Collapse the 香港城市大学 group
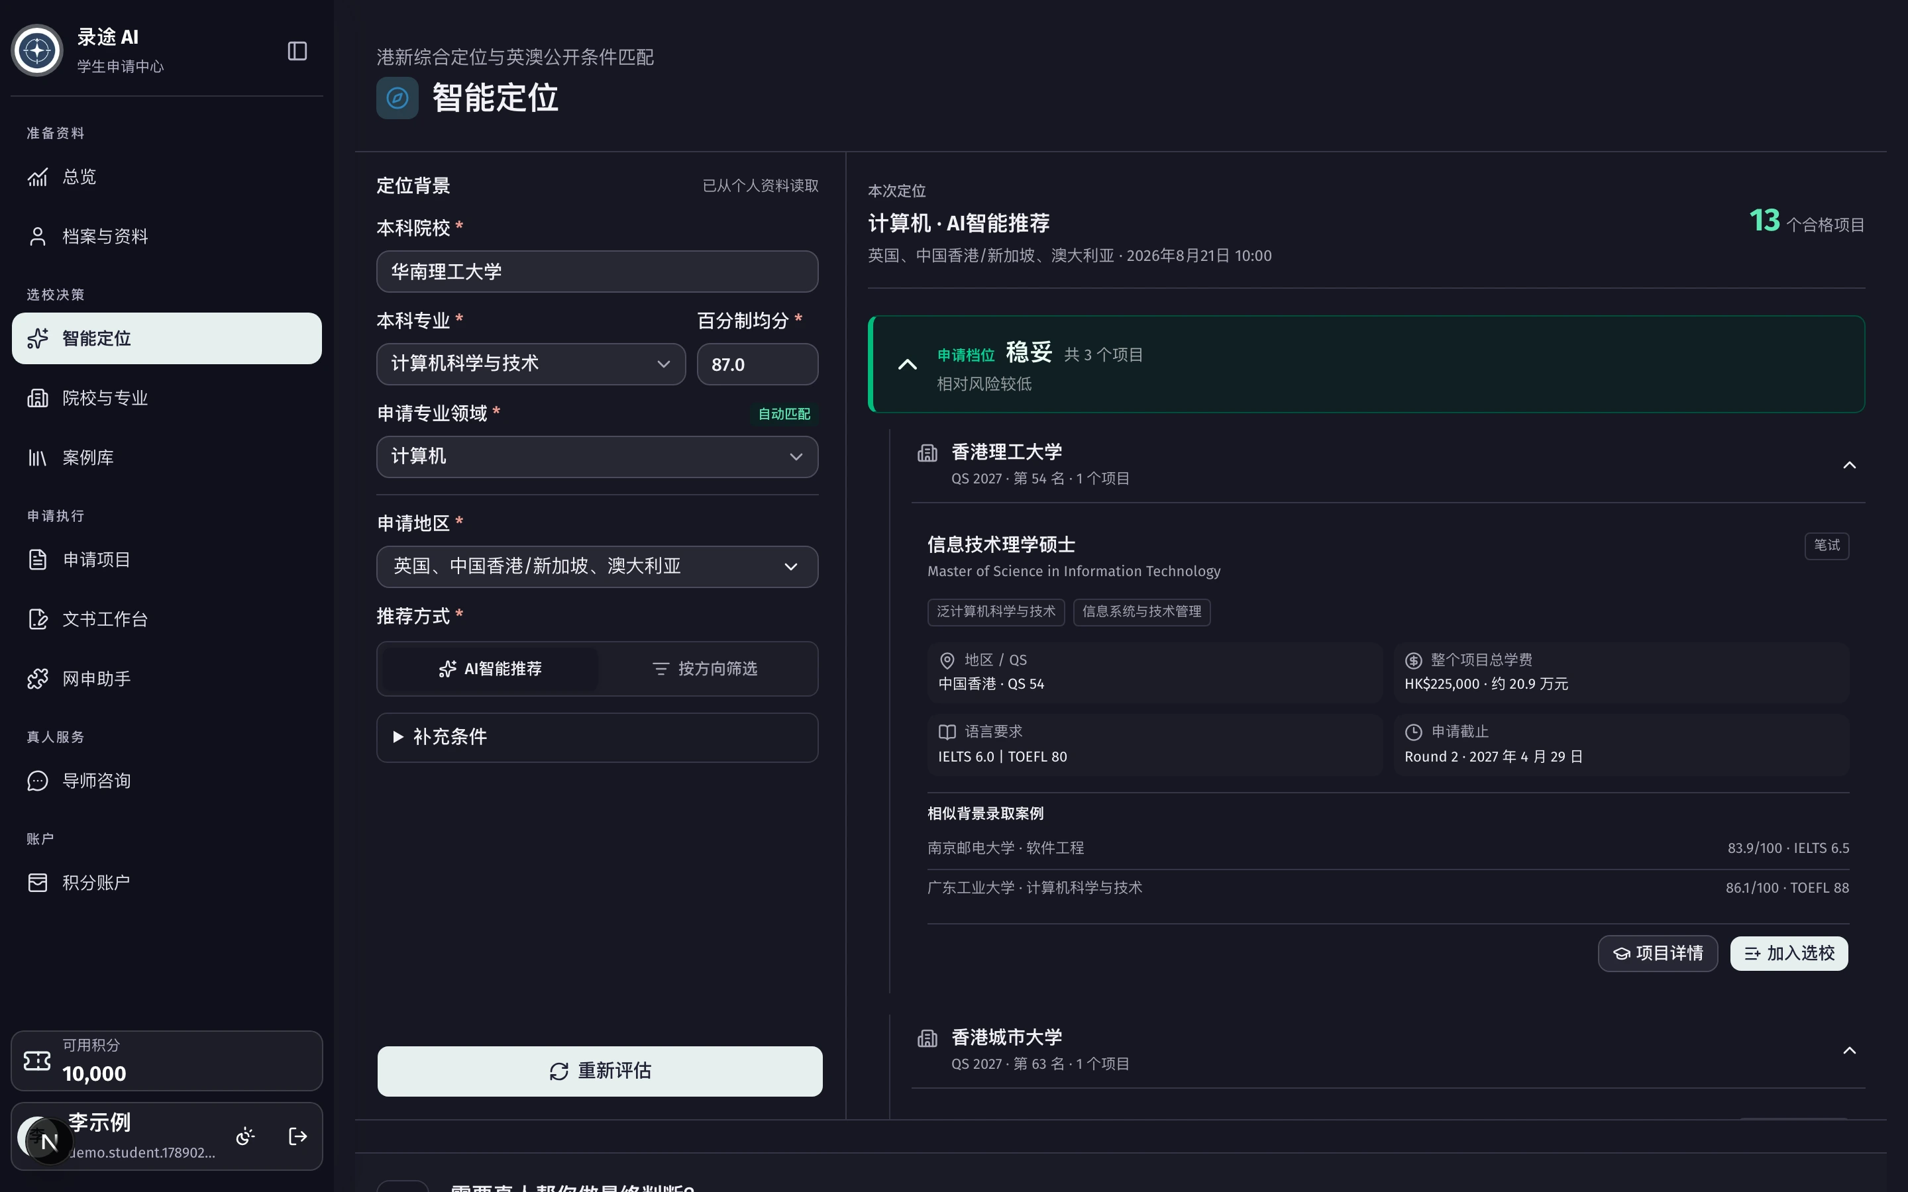Screen dimensions: 1908x1192 [1850, 1051]
